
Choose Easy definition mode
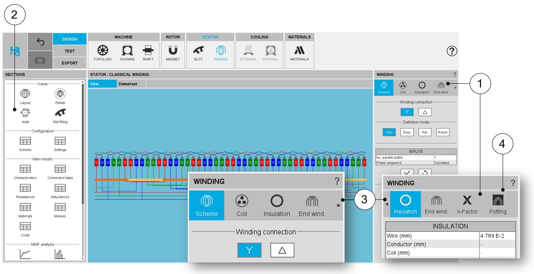(407, 132)
